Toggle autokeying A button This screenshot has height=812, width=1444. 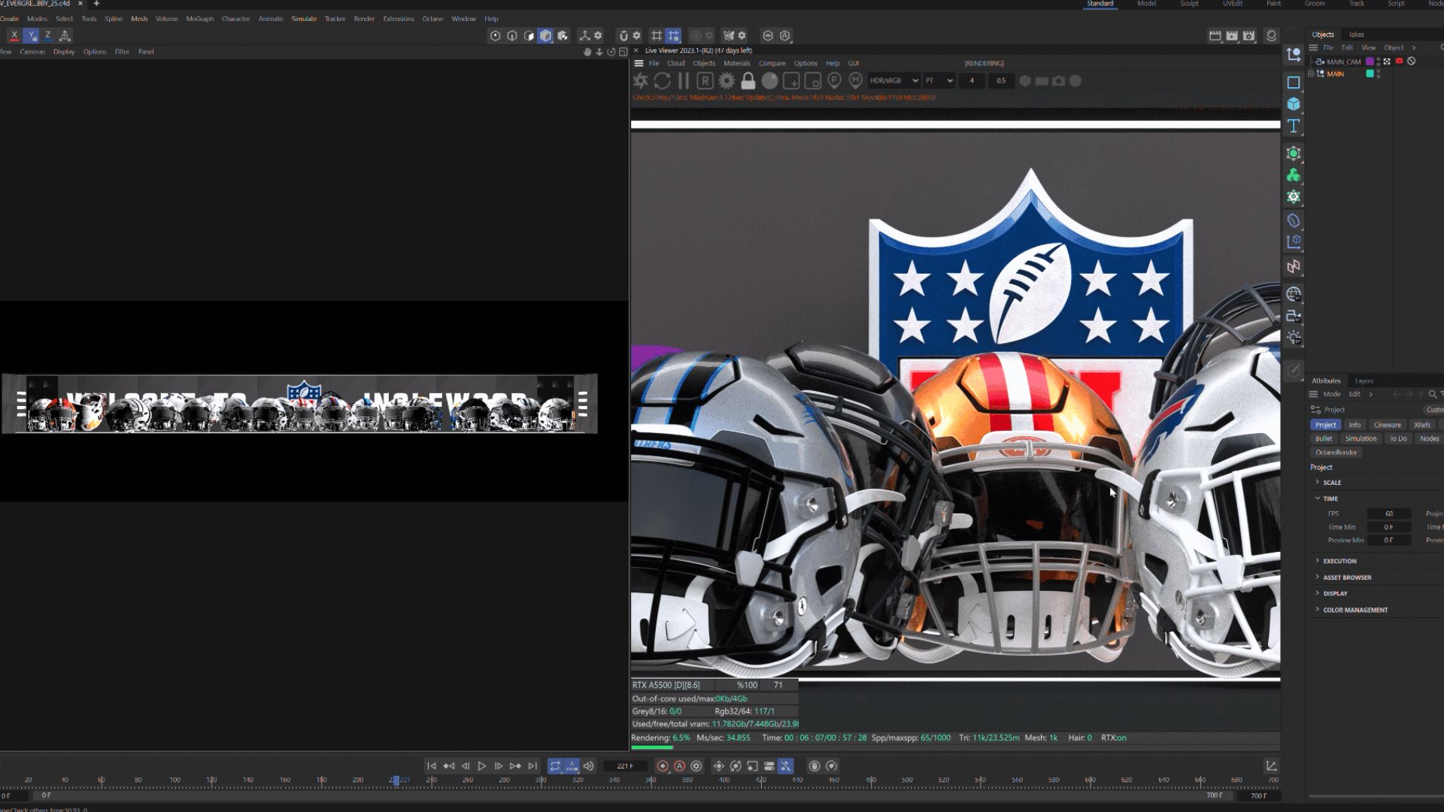(679, 766)
